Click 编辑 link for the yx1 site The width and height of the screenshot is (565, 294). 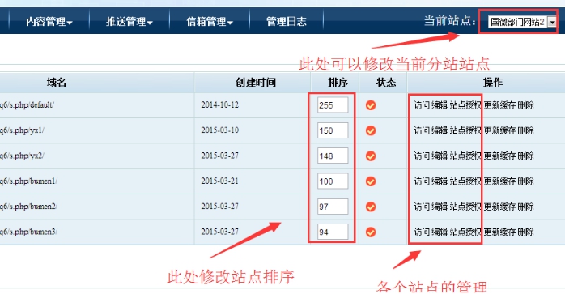[x=440, y=130]
